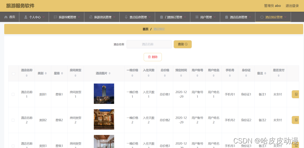Viewport: 304px width, 148px height.
Task: Expand the 酒店信息管理 dropdown arrow
Action: pyautogui.click(x=250, y=17)
